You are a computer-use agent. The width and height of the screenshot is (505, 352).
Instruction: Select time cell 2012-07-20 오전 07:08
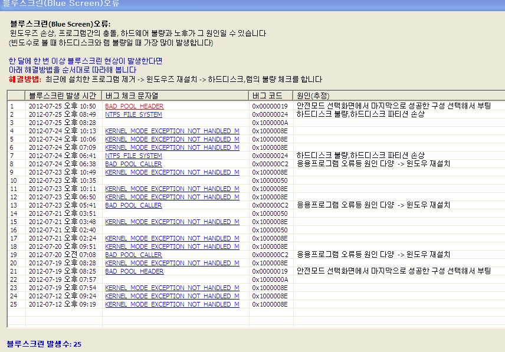pos(63,255)
